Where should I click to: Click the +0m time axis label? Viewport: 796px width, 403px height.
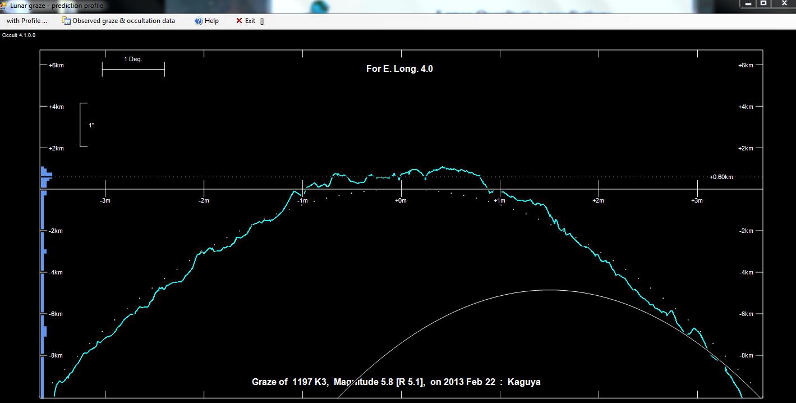tap(401, 200)
